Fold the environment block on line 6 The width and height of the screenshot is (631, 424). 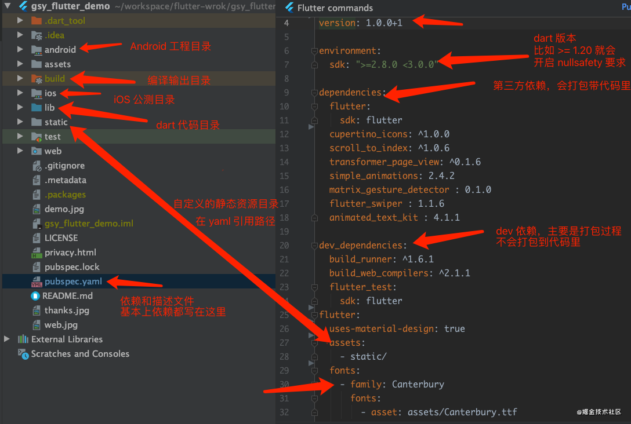(314, 51)
